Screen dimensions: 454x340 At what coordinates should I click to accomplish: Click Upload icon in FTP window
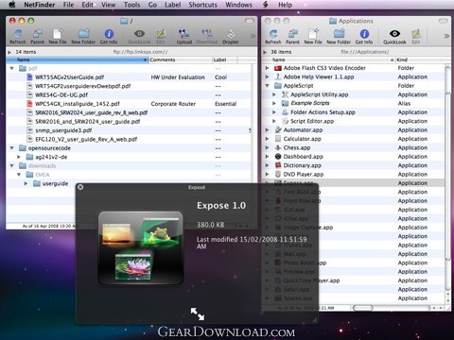coord(183,34)
